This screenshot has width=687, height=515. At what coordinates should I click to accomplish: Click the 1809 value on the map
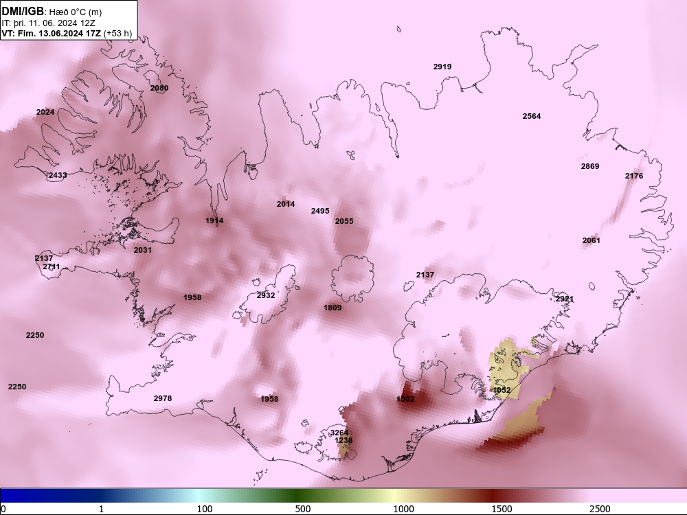pos(332,308)
